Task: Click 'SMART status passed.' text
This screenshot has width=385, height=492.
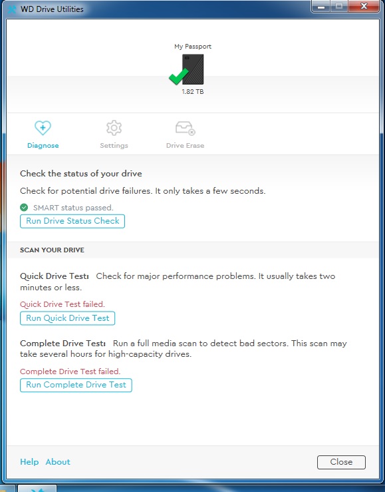Action: pyautogui.click(x=73, y=208)
